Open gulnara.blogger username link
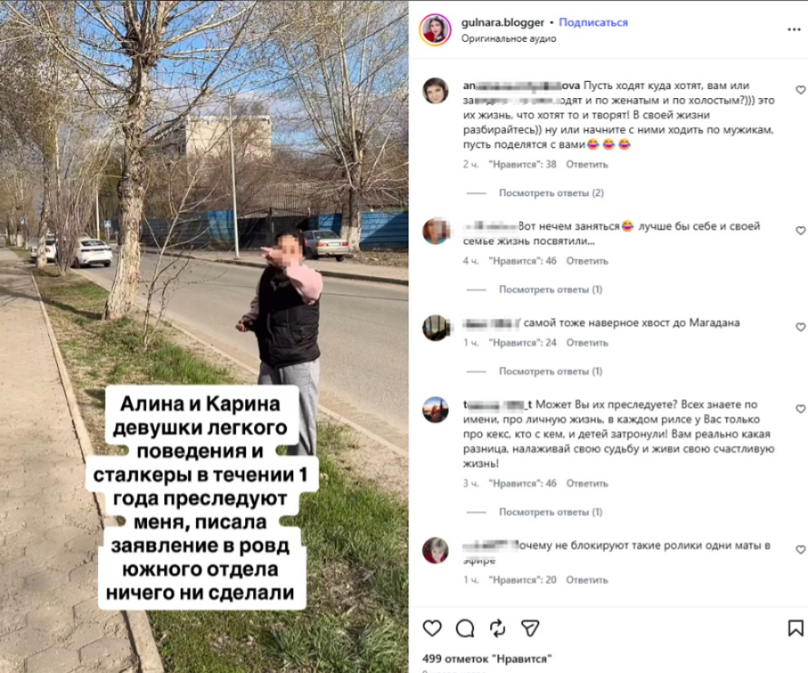The width and height of the screenshot is (808, 673). [502, 23]
